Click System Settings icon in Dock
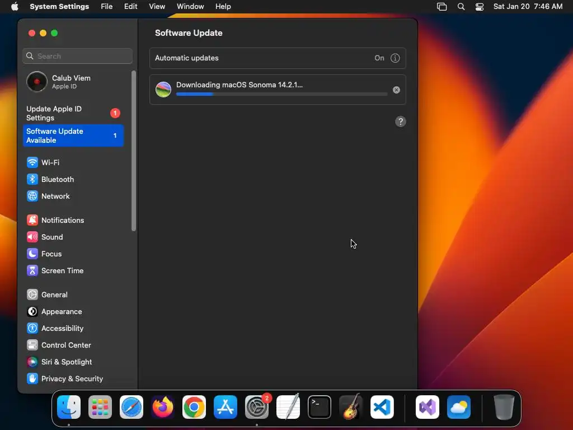Image resolution: width=573 pixels, height=430 pixels. click(257, 407)
